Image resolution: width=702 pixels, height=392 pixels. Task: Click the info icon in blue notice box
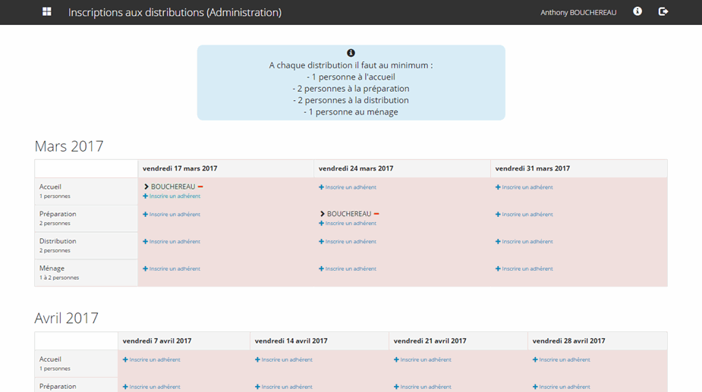point(351,53)
